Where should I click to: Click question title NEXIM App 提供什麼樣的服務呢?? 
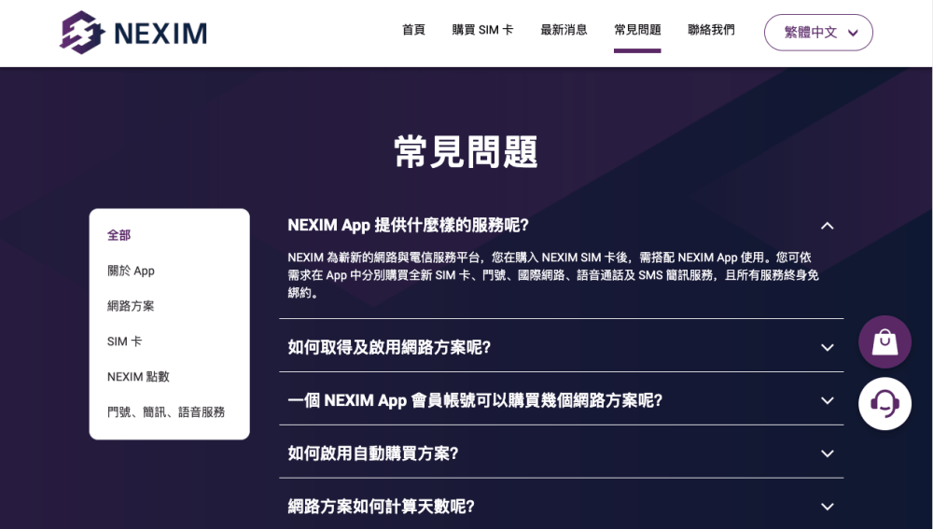click(x=409, y=226)
